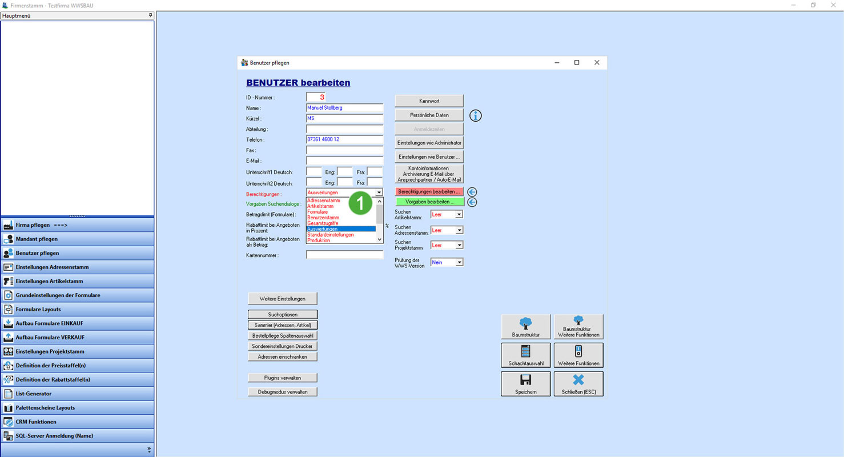
Task: Click Adressen einschränken
Action: pyautogui.click(x=283, y=356)
